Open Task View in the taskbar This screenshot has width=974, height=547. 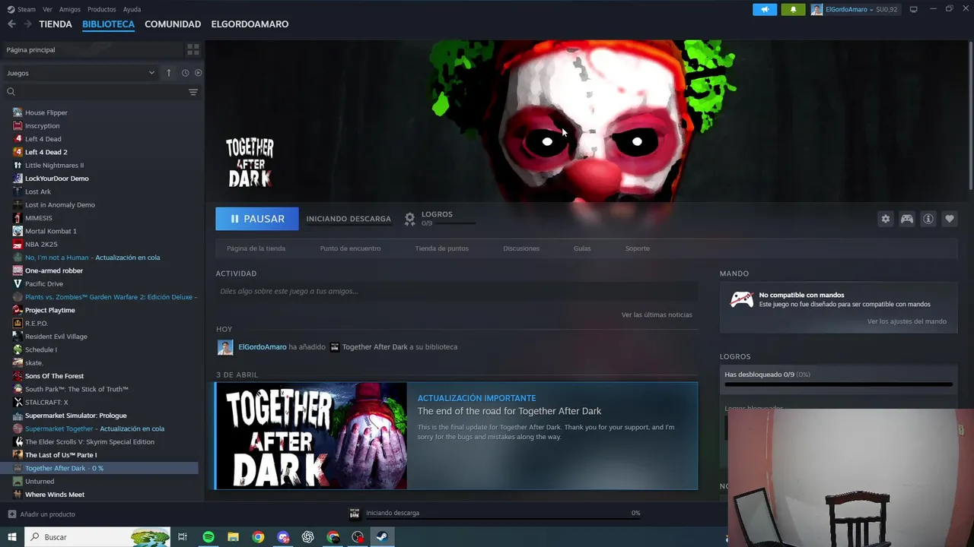click(183, 537)
